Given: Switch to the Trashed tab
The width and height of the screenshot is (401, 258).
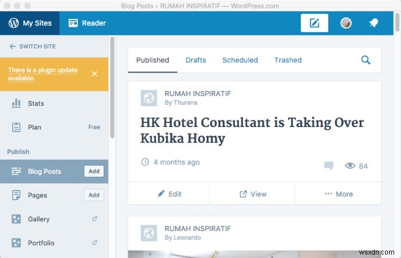Looking at the screenshot, I should pyautogui.click(x=288, y=60).
